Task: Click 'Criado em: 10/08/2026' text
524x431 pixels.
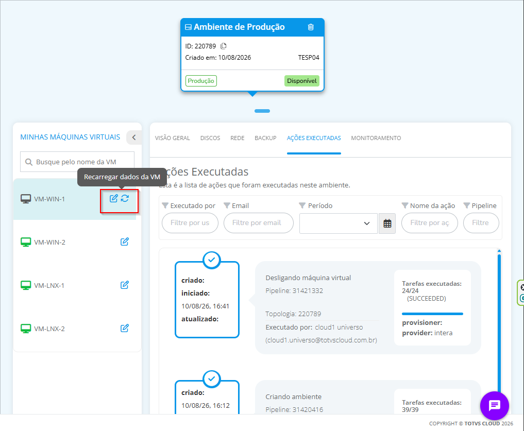Action: 218,58
